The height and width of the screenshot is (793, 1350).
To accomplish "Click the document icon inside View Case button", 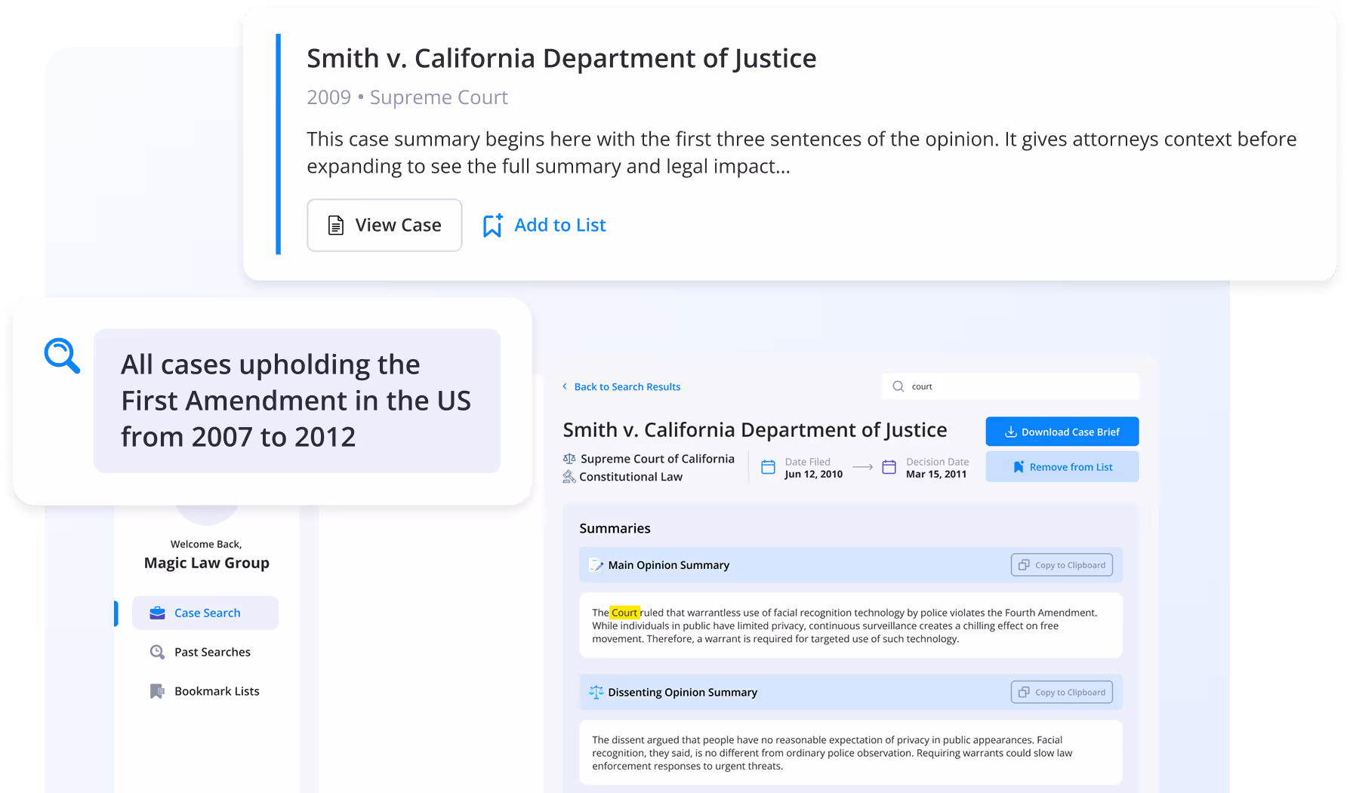I will [334, 225].
